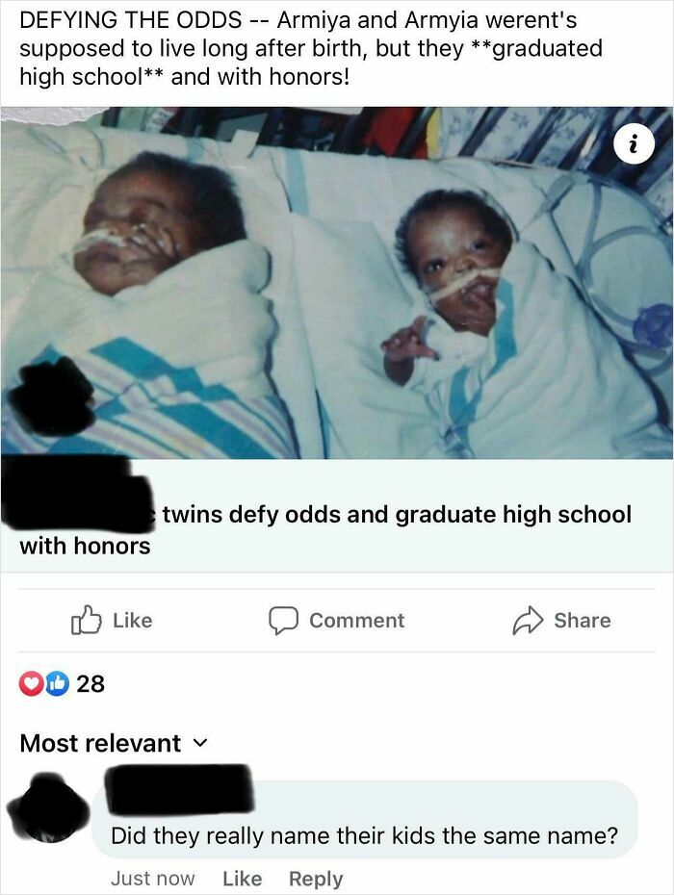Open the heart reaction icon
Screen dimensions: 674x895
point(30,684)
